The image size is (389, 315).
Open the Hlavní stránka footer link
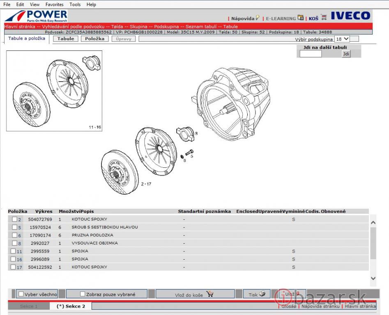360,306
